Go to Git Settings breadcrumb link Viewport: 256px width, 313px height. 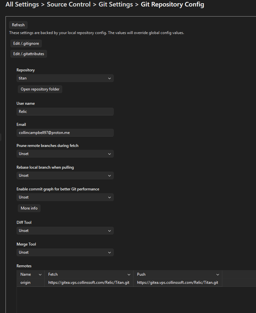(115, 4)
